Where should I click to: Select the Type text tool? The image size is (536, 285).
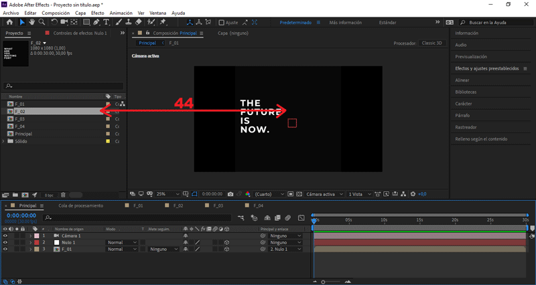click(x=107, y=22)
